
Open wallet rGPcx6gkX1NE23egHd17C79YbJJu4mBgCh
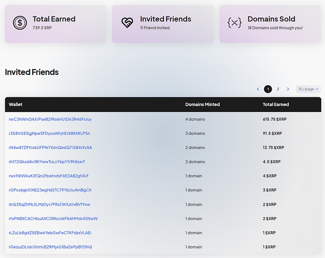click(x=50, y=190)
